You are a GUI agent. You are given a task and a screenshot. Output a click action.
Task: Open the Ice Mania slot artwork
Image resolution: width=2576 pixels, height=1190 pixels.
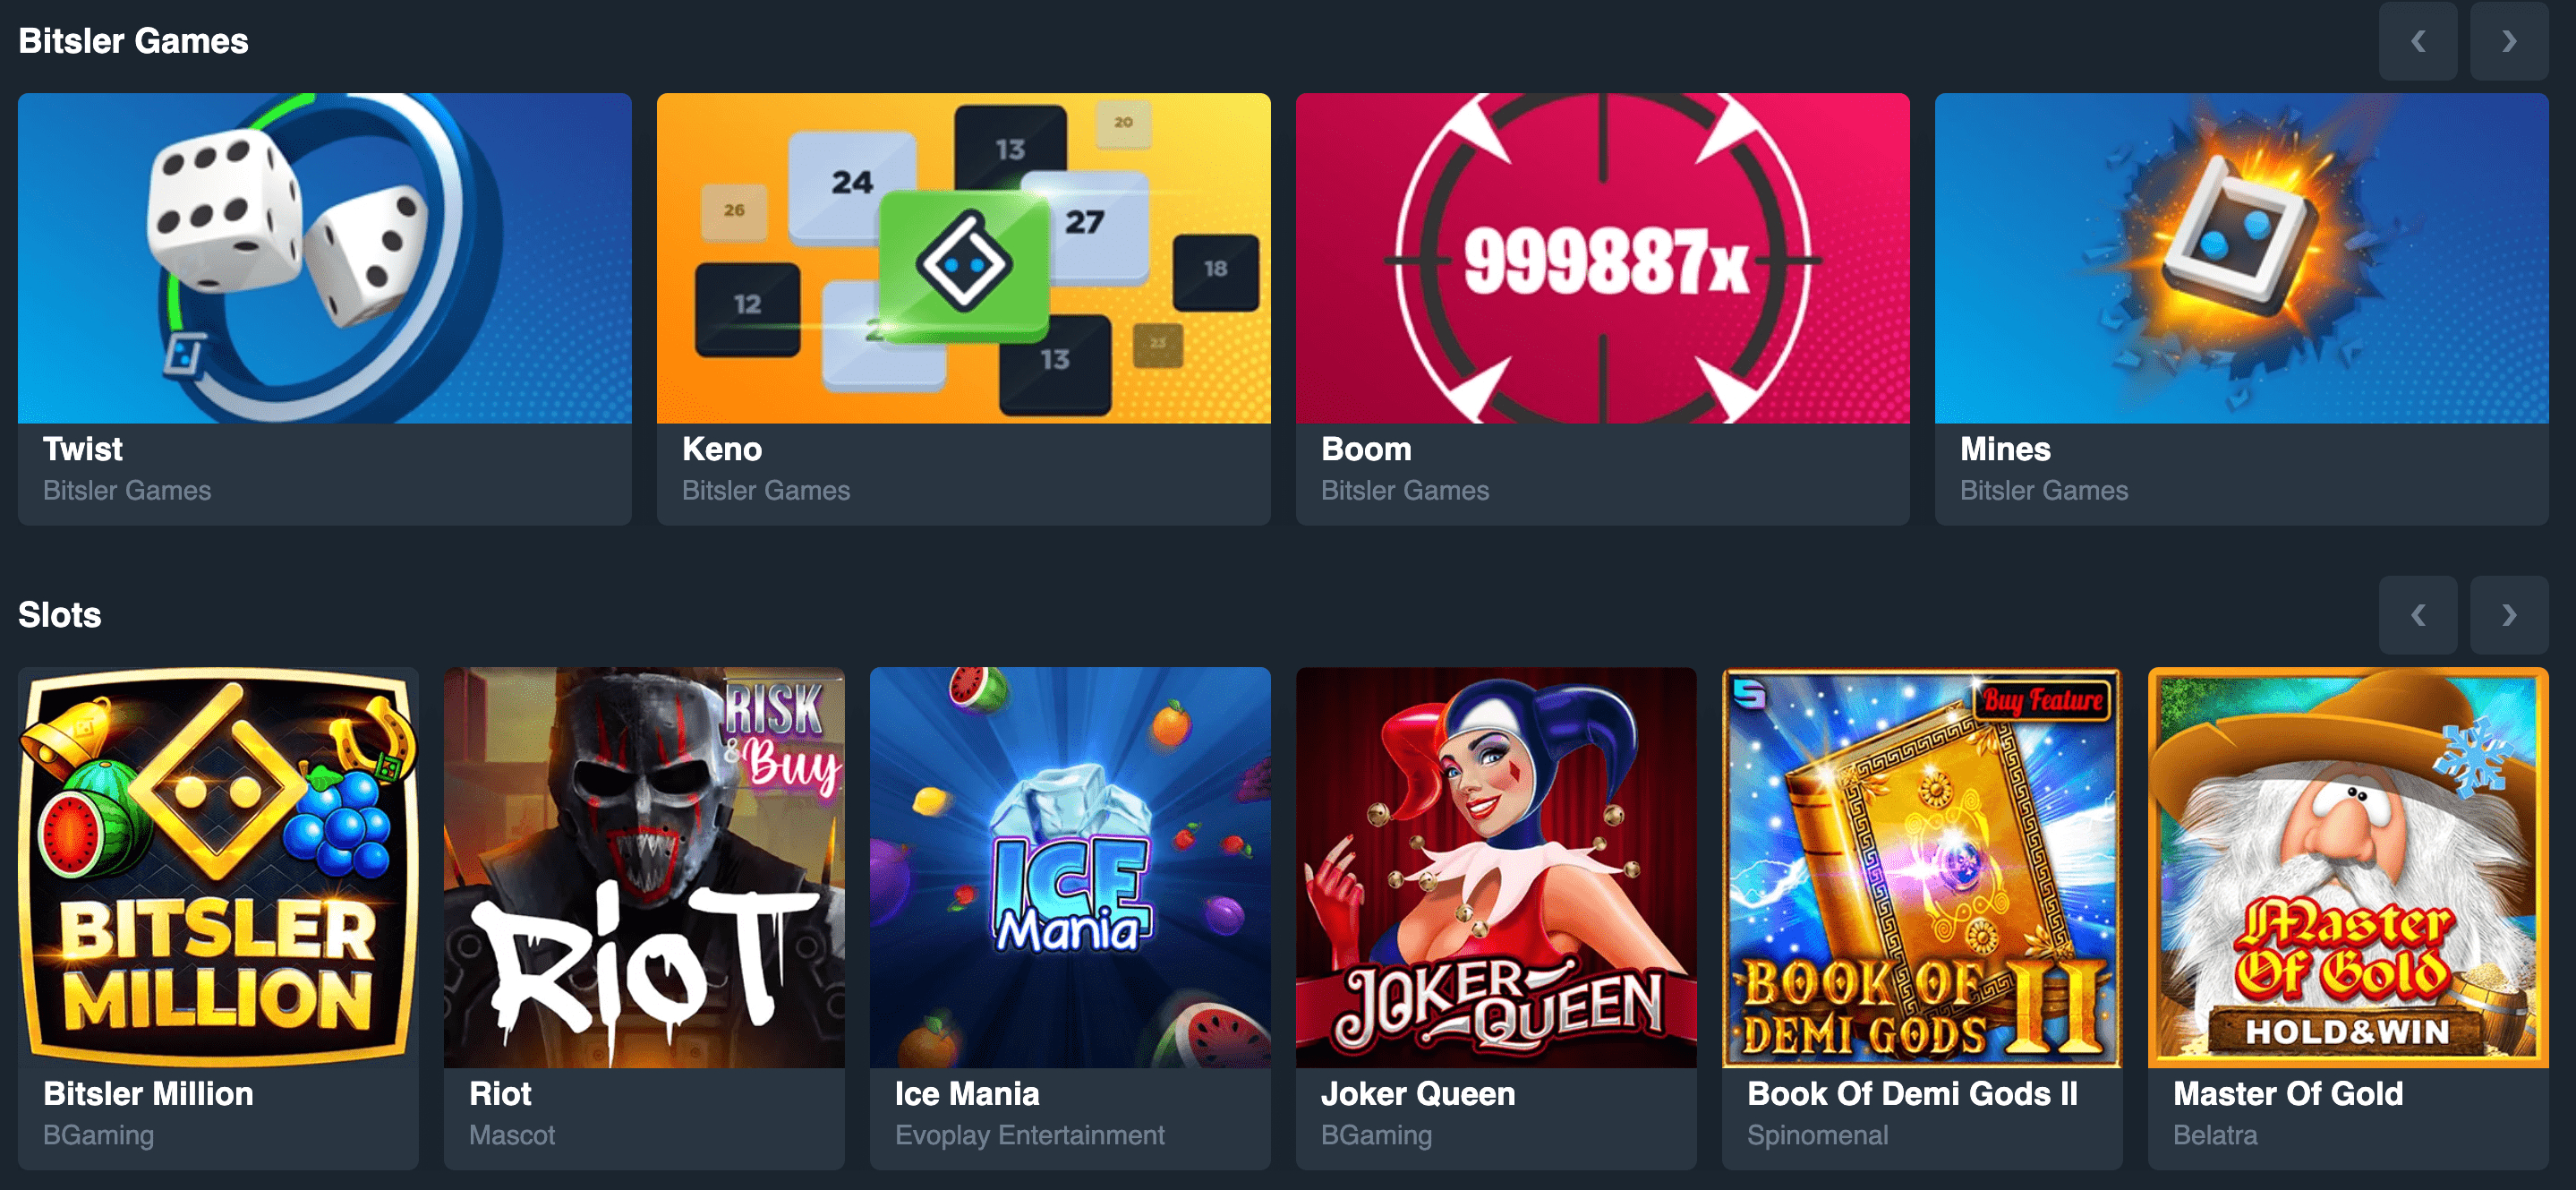pyautogui.click(x=1070, y=867)
